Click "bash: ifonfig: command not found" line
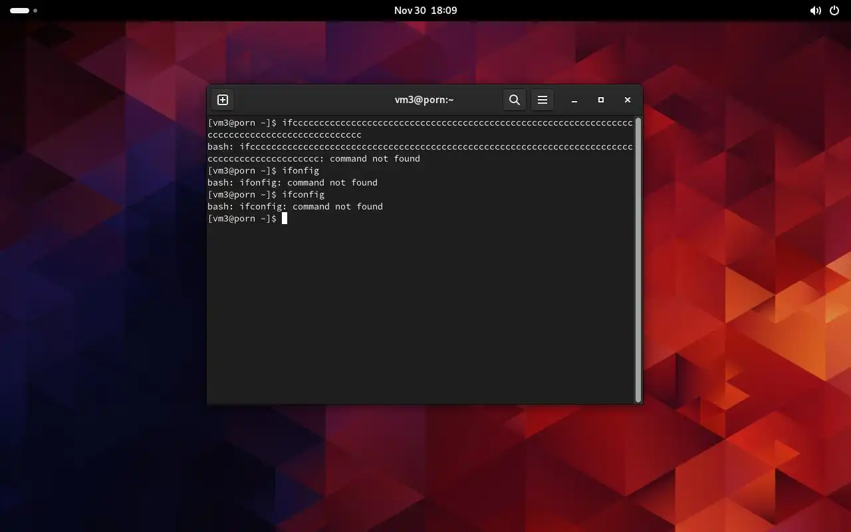This screenshot has height=532, width=851. (293, 183)
